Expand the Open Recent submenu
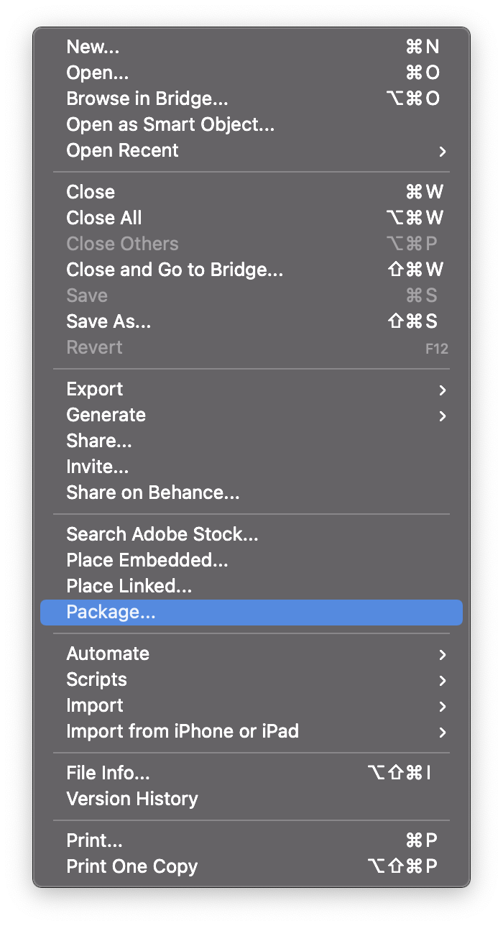The height and width of the screenshot is (926, 503). click(x=122, y=150)
